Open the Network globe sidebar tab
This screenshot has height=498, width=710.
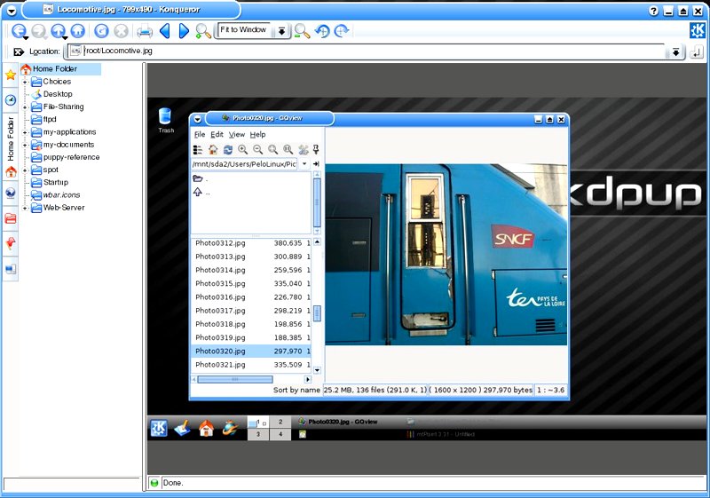tap(11, 194)
